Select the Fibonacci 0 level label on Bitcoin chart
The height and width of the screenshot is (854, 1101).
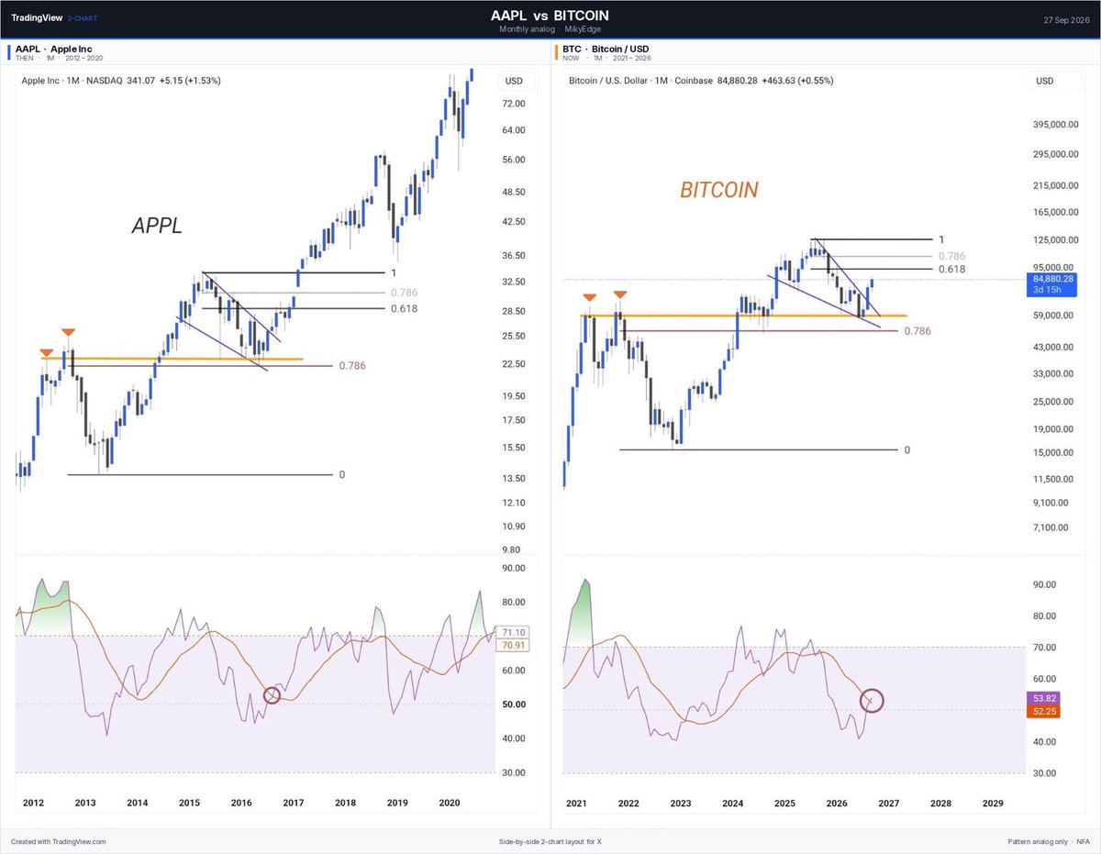coord(907,450)
